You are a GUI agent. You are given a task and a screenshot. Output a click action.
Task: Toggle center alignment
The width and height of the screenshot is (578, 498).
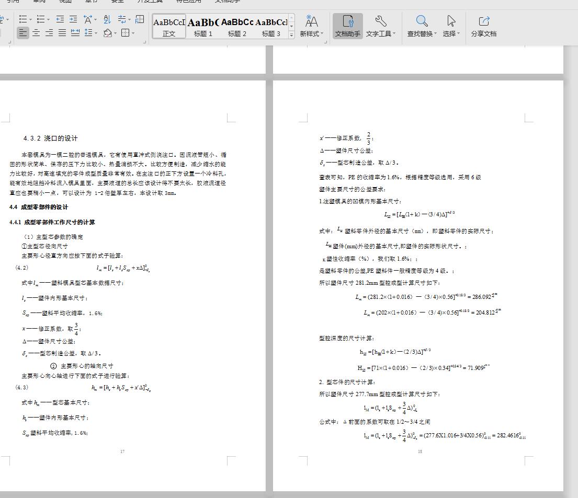pos(36,33)
